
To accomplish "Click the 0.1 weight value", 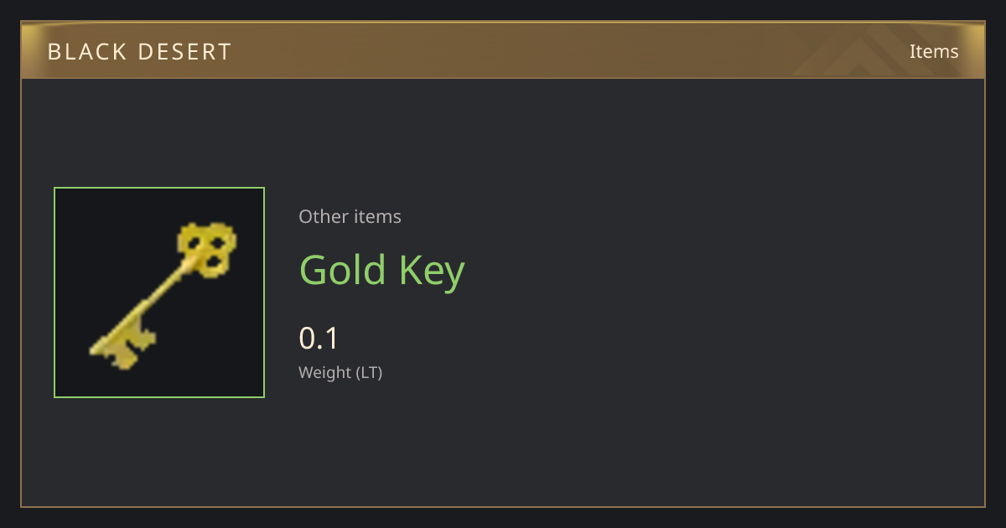I will [319, 339].
